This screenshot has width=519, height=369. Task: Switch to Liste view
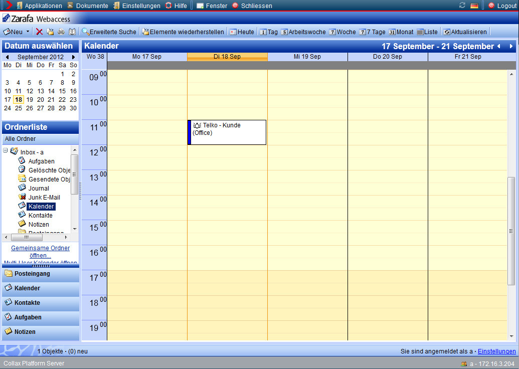pos(427,32)
